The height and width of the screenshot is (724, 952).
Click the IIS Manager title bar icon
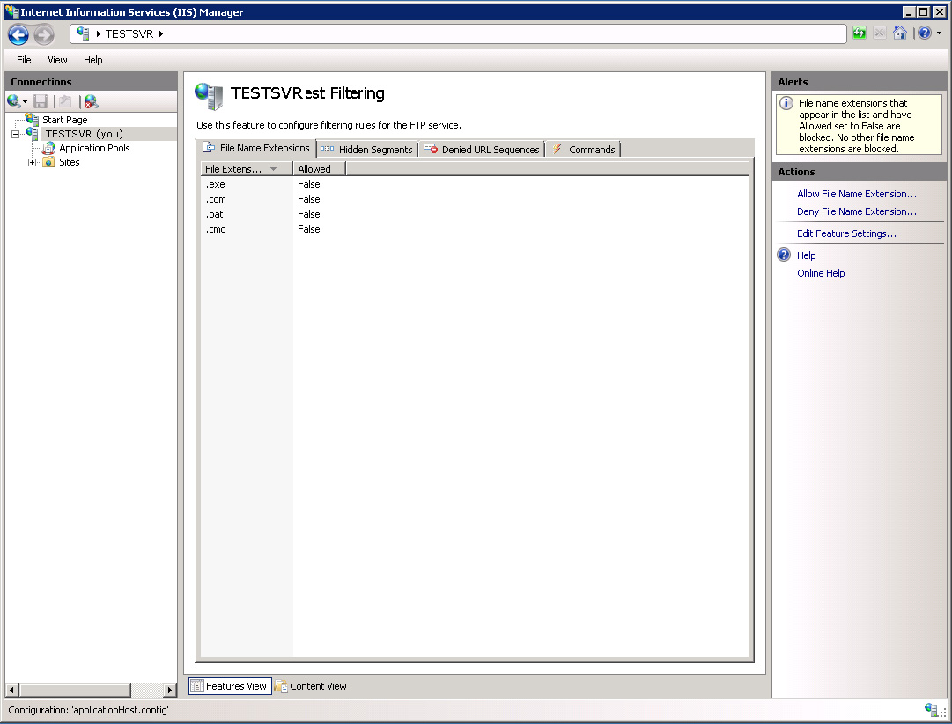coord(11,12)
